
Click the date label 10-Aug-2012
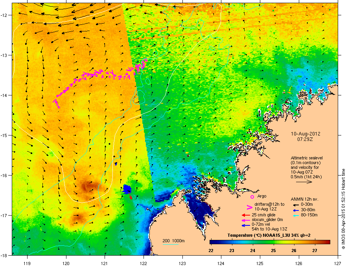point(306,134)
